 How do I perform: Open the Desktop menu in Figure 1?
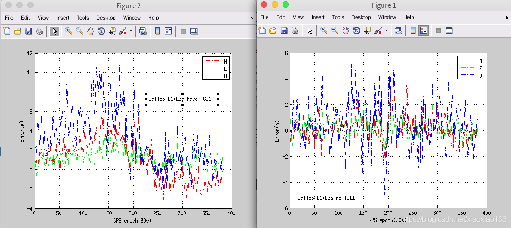coord(361,17)
